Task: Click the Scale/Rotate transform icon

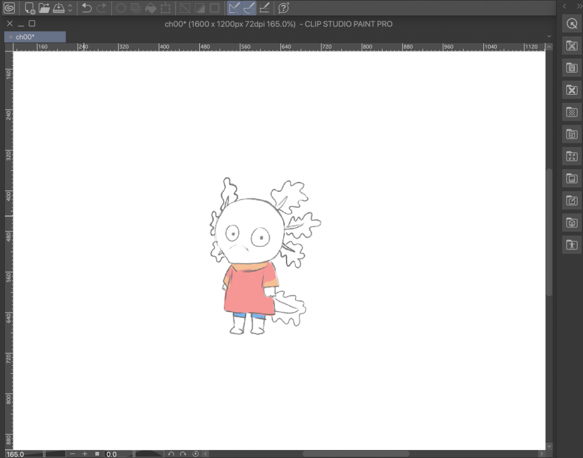Action: point(166,8)
